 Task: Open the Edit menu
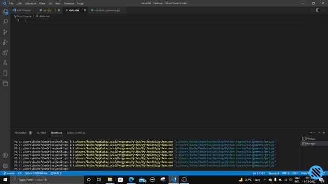[19, 3]
